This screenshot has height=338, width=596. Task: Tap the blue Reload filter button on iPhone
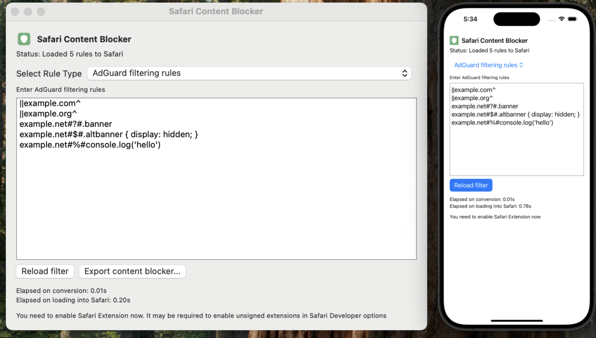[471, 185]
